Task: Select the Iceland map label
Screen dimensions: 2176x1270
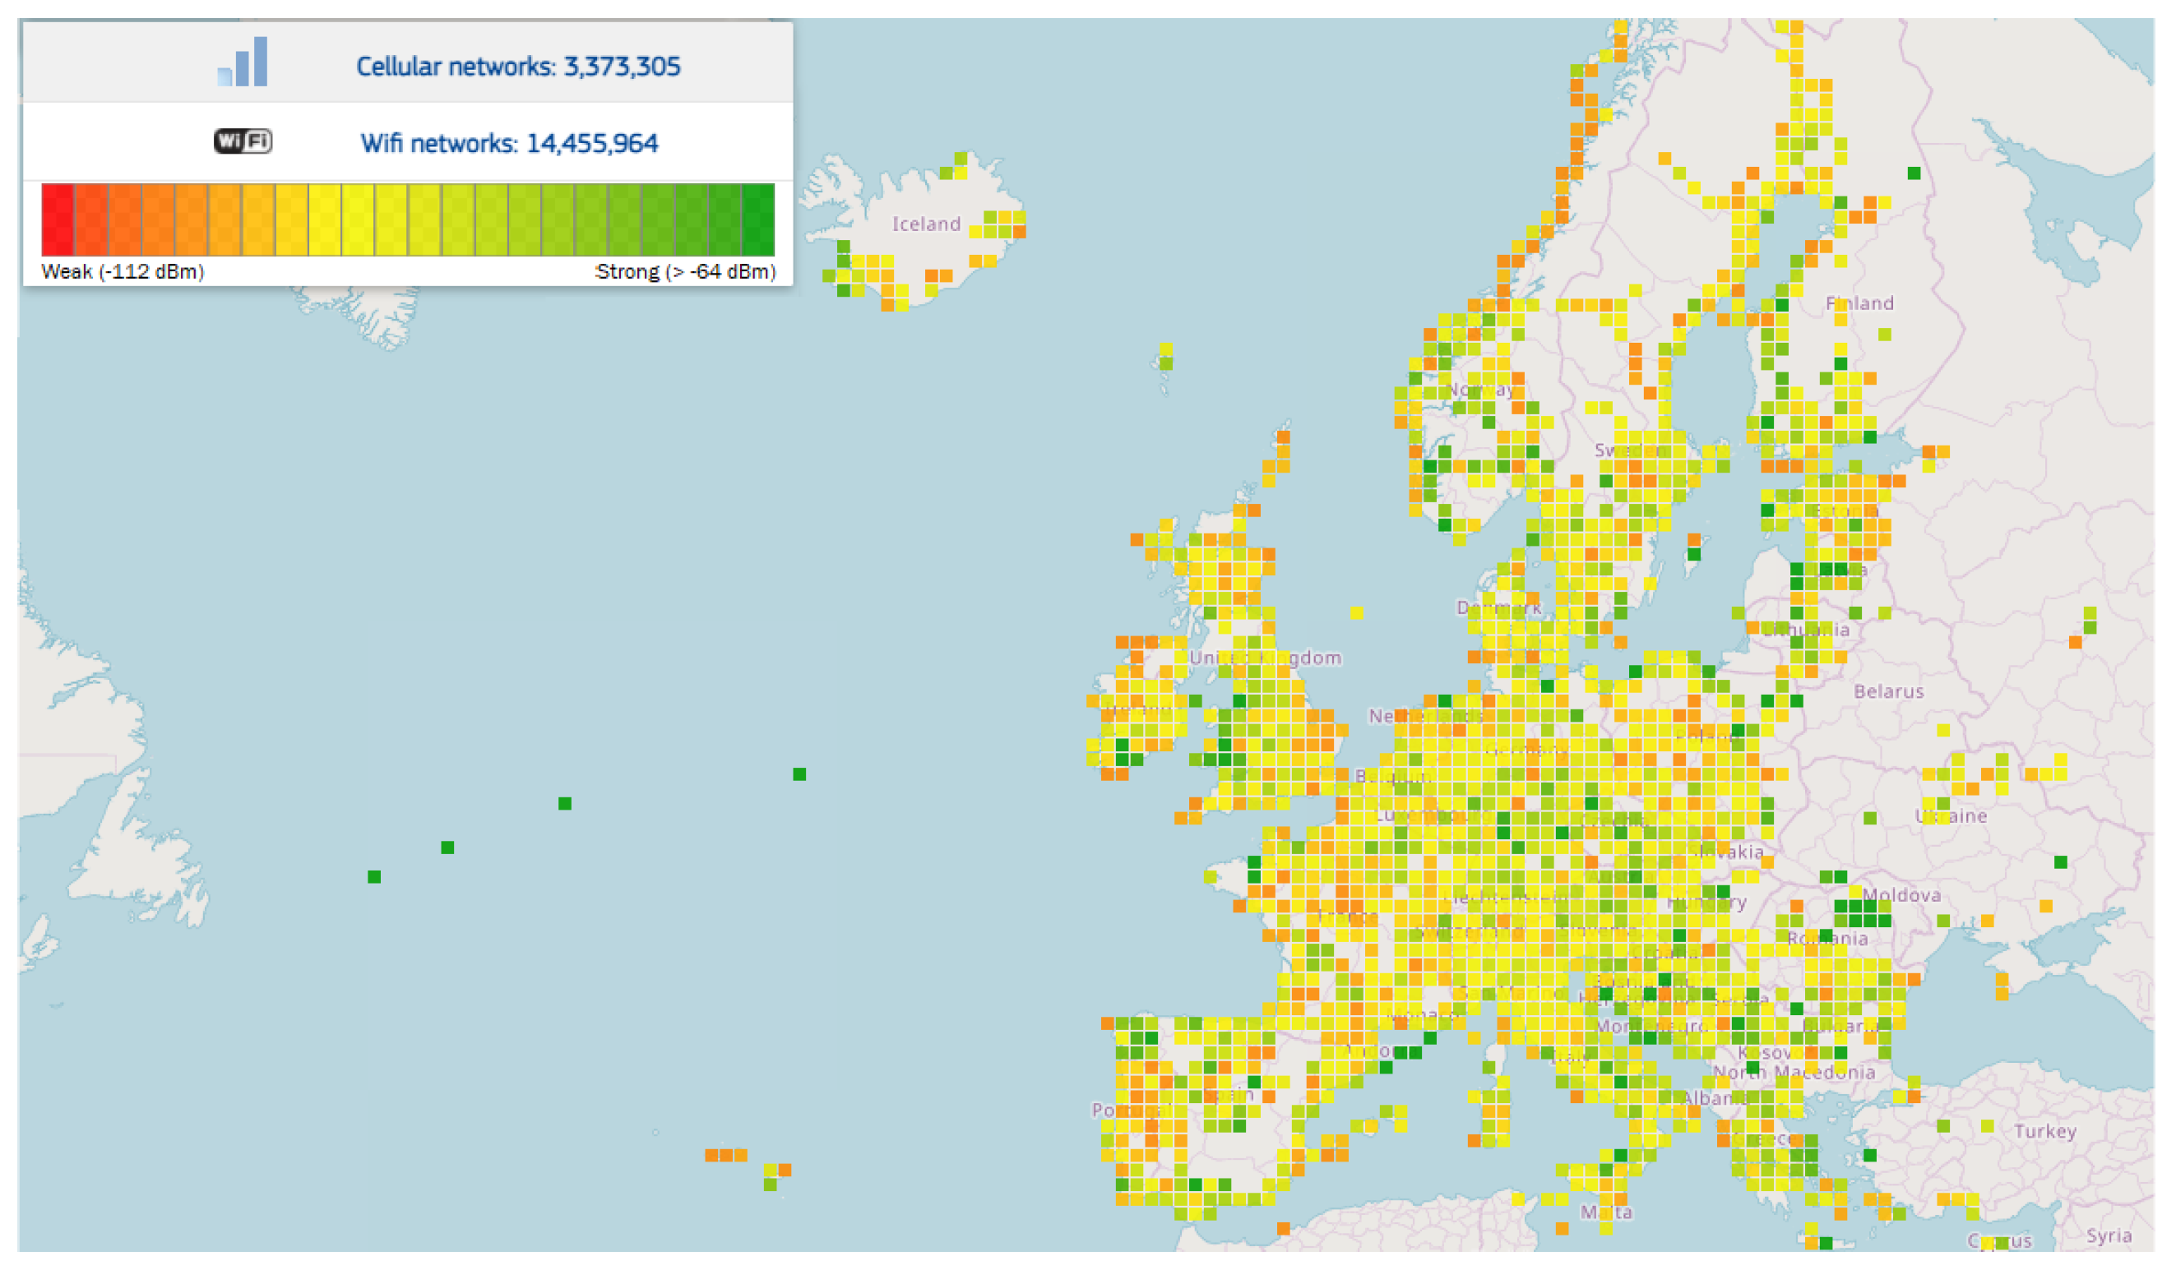Action: pyautogui.click(x=926, y=224)
